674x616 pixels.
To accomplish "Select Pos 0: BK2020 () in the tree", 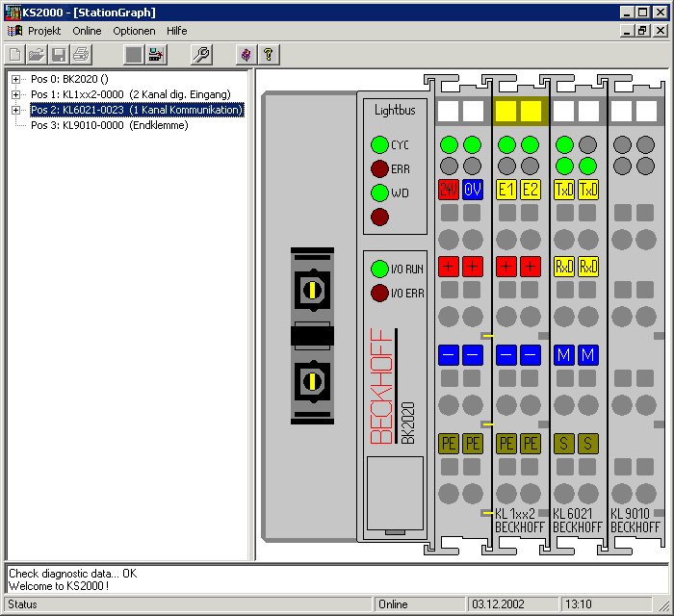I will click(69, 79).
